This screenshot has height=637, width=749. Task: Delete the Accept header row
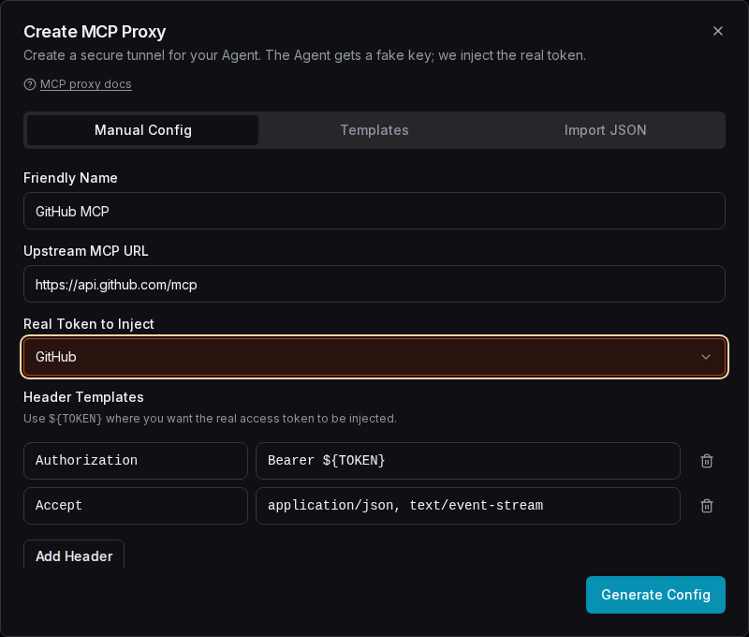(x=707, y=506)
